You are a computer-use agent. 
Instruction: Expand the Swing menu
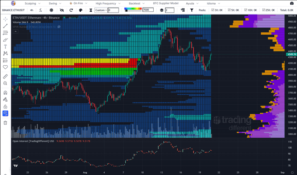55,3
